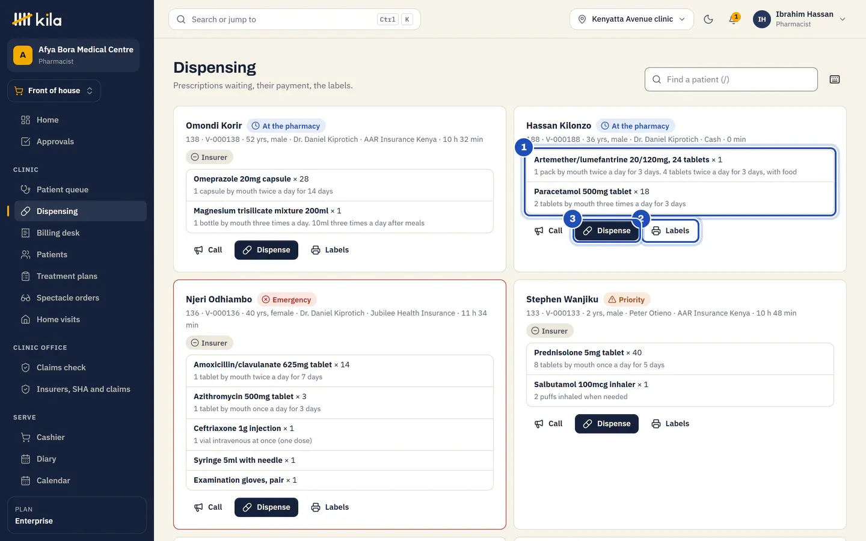Open notifications bell icon
866x541 pixels.
click(x=733, y=19)
